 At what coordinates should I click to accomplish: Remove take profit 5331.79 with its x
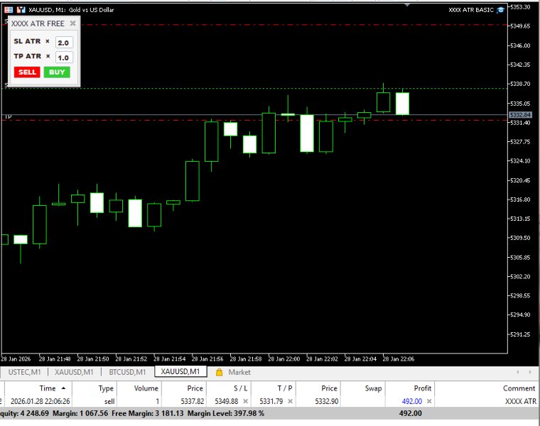290,401
